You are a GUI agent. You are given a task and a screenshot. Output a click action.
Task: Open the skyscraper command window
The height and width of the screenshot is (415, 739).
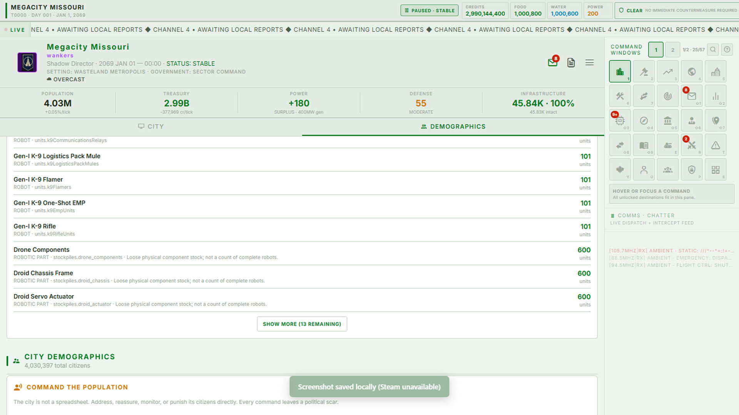click(715, 71)
